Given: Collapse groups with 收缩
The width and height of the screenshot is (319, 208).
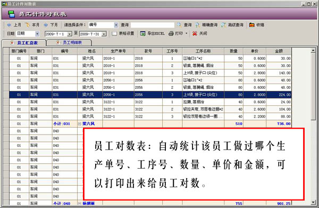Looking at the screenshot, I should click(257, 25).
